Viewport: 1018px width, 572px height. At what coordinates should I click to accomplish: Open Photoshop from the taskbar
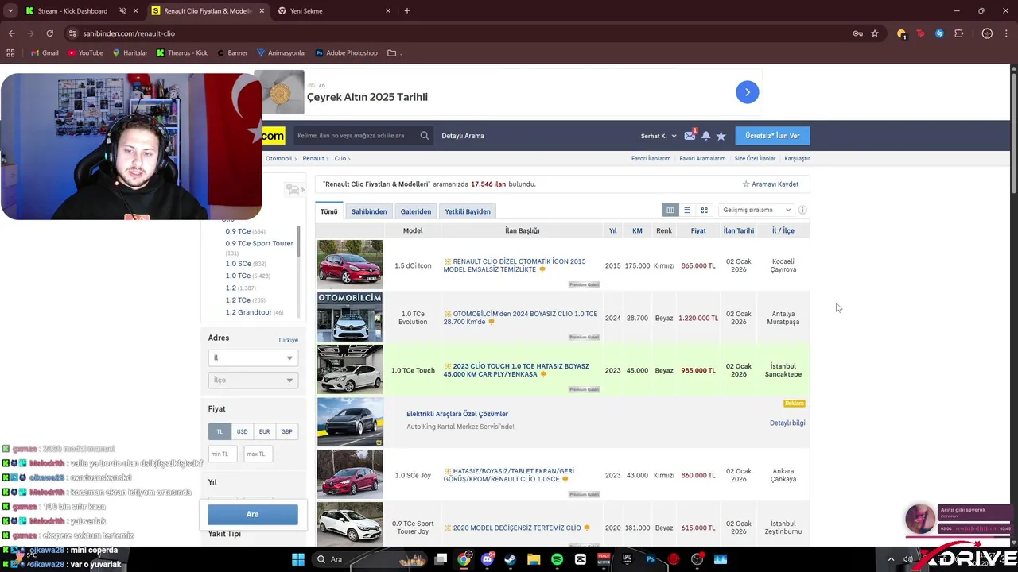point(651,559)
